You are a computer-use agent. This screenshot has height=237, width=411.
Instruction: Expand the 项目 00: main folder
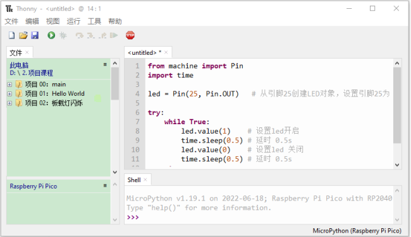click(x=9, y=84)
